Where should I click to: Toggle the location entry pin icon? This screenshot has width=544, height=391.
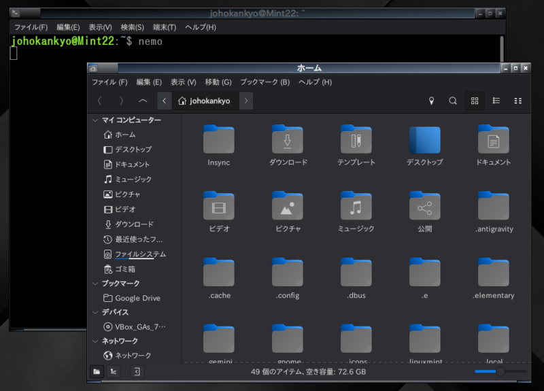[431, 101]
